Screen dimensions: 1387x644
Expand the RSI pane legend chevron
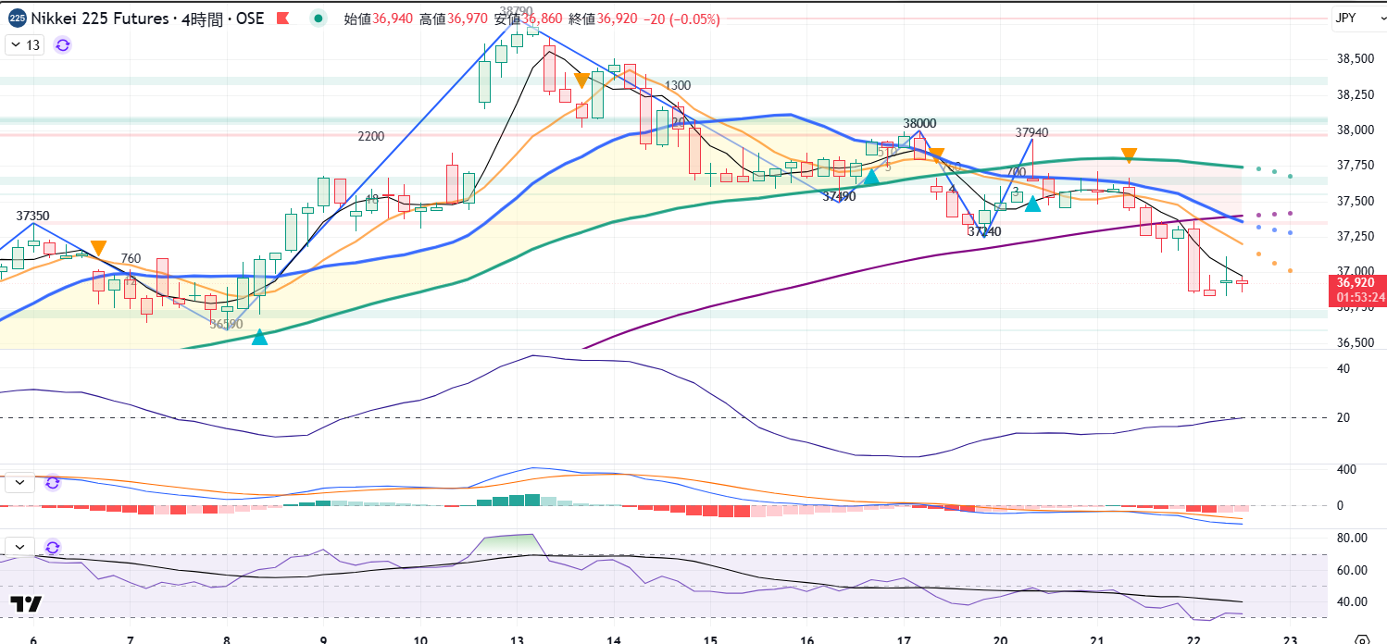tap(19, 547)
